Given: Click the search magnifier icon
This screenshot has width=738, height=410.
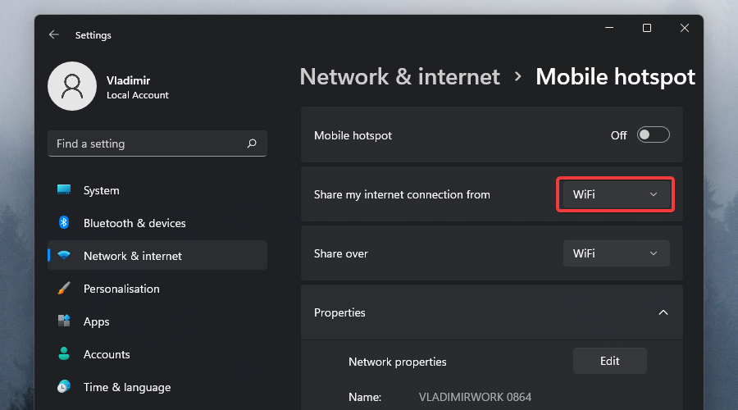Looking at the screenshot, I should pos(252,143).
